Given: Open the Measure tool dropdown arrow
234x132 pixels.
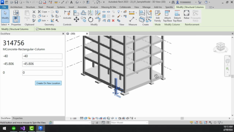Looking at the screenshot, I should (136, 13).
